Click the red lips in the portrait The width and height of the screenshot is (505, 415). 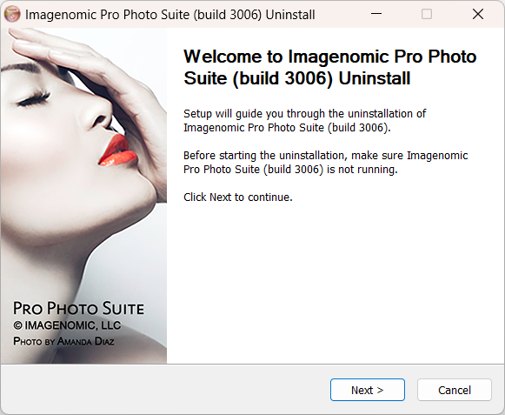tap(118, 151)
